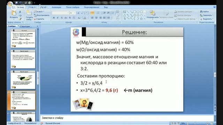Click the Cut scissors icon
Viewport: 223px width, 125px height.
[x=20, y=12]
